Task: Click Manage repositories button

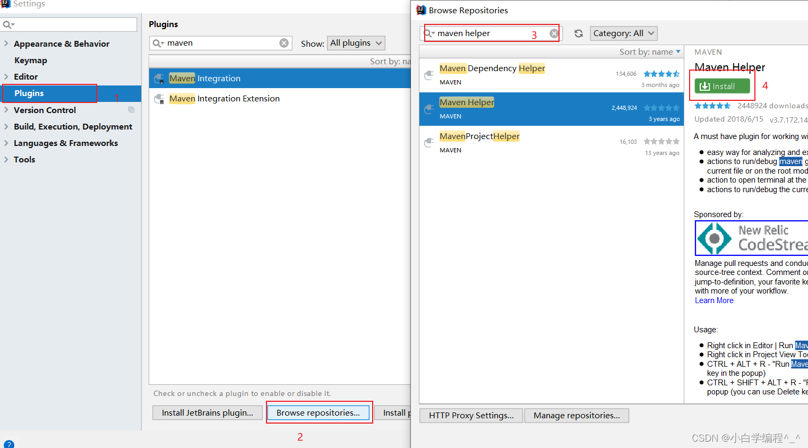Action: pyautogui.click(x=577, y=416)
